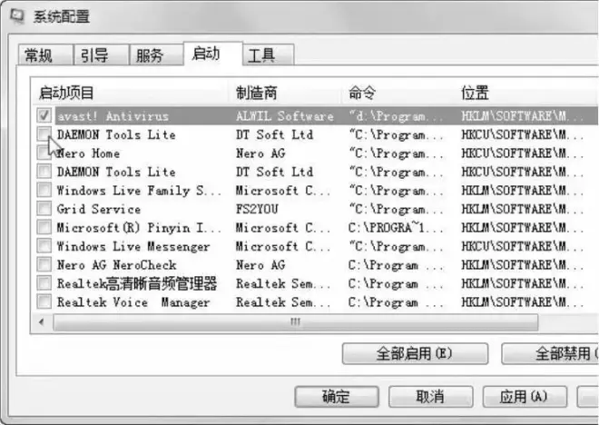Click the 全部禁用 button
The image size is (599, 425).
(550, 353)
